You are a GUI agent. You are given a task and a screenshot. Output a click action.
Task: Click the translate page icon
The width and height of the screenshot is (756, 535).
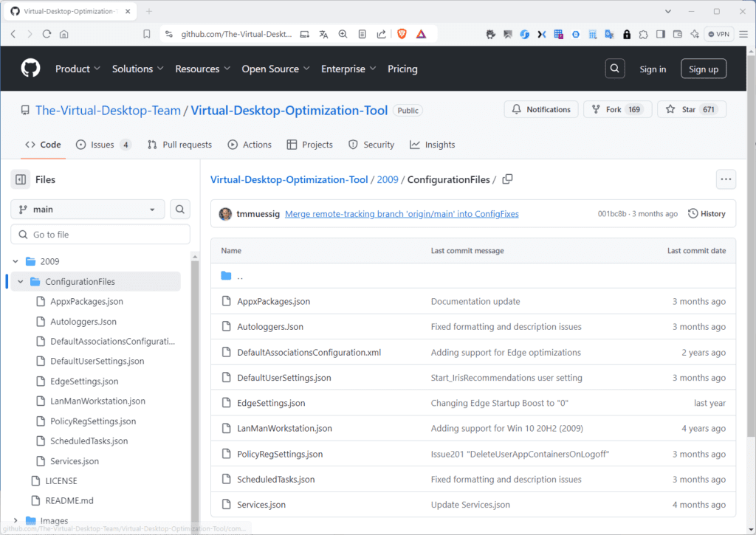[323, 34]
